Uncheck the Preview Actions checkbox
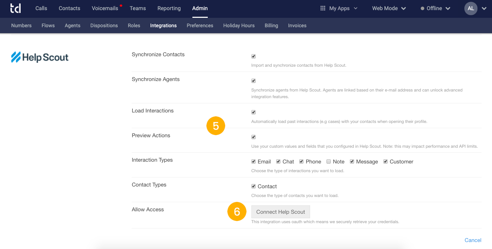This screenshot has width=492, height=249. 254,137
